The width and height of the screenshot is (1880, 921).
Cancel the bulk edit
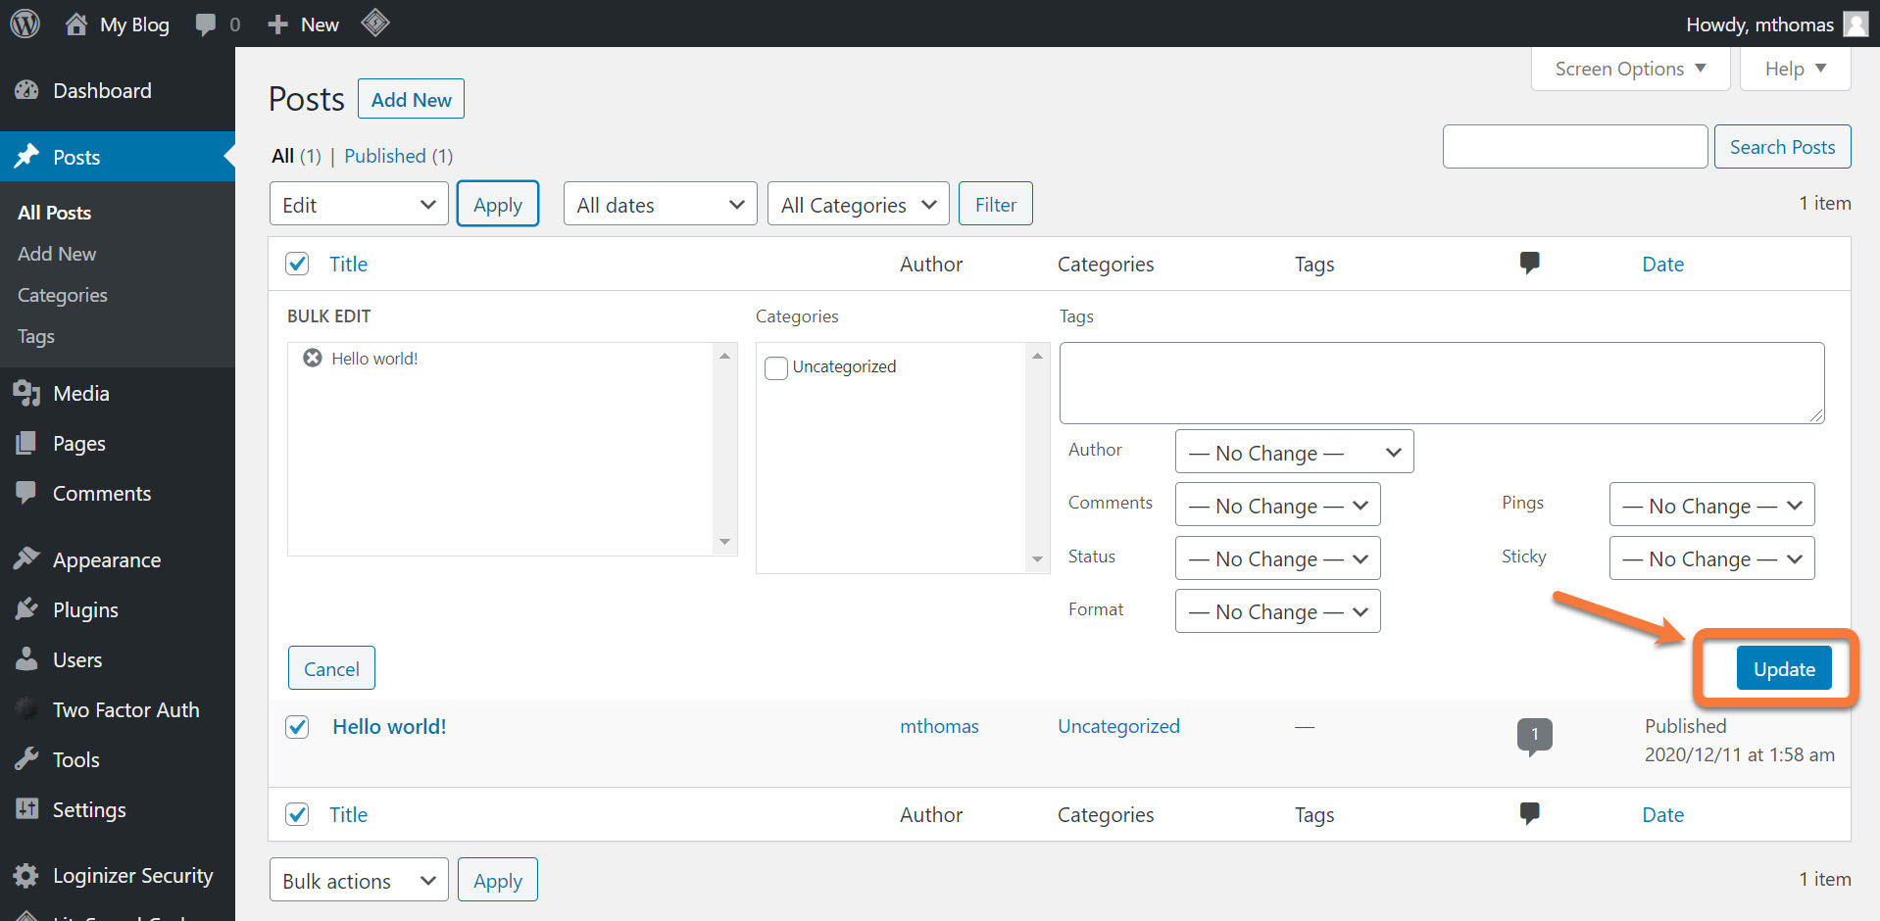(x=331, y=667)
